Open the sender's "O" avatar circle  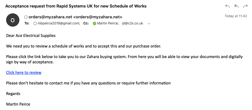click(12, 20)
